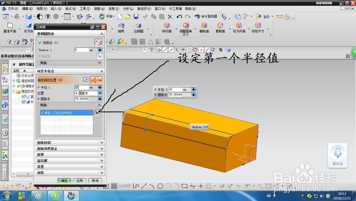Open the 编辑 menu
This screenshot has height=201, width=356.
click(27, 9)
